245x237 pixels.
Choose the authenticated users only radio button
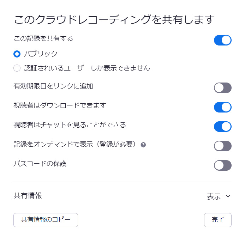tap(17, 68)
